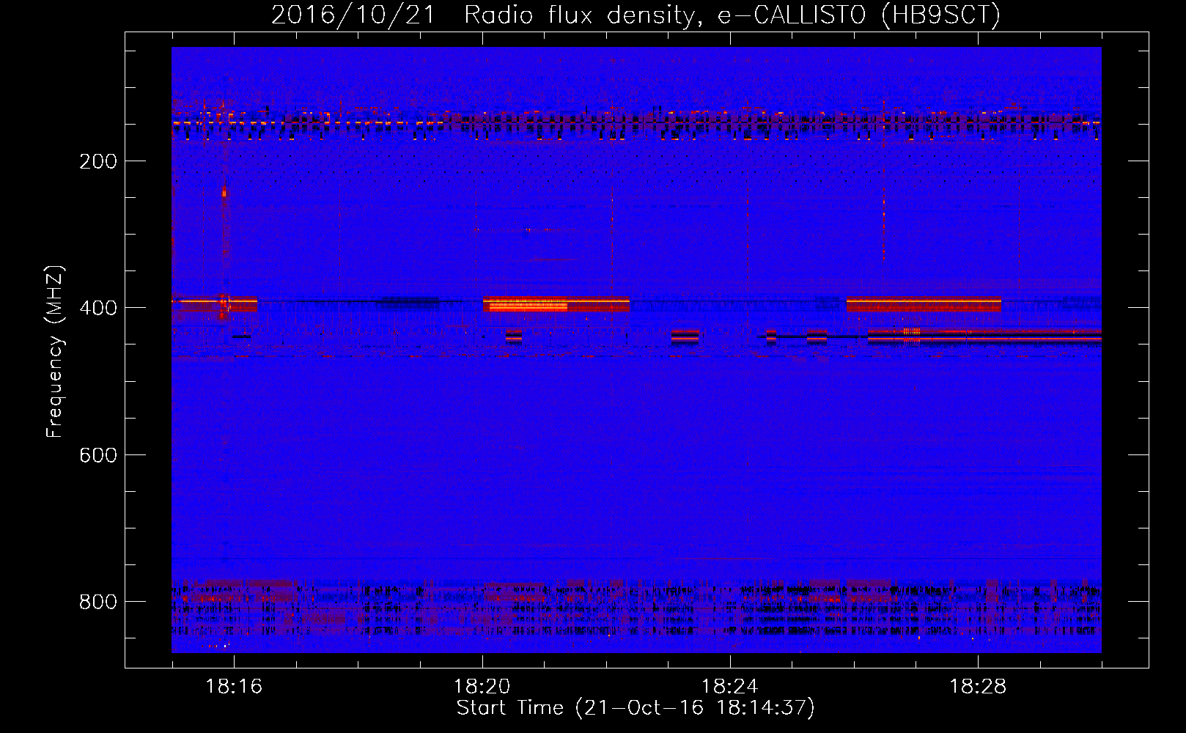Click the "Frequency (MHZ)" axis label

click(55, 352)
